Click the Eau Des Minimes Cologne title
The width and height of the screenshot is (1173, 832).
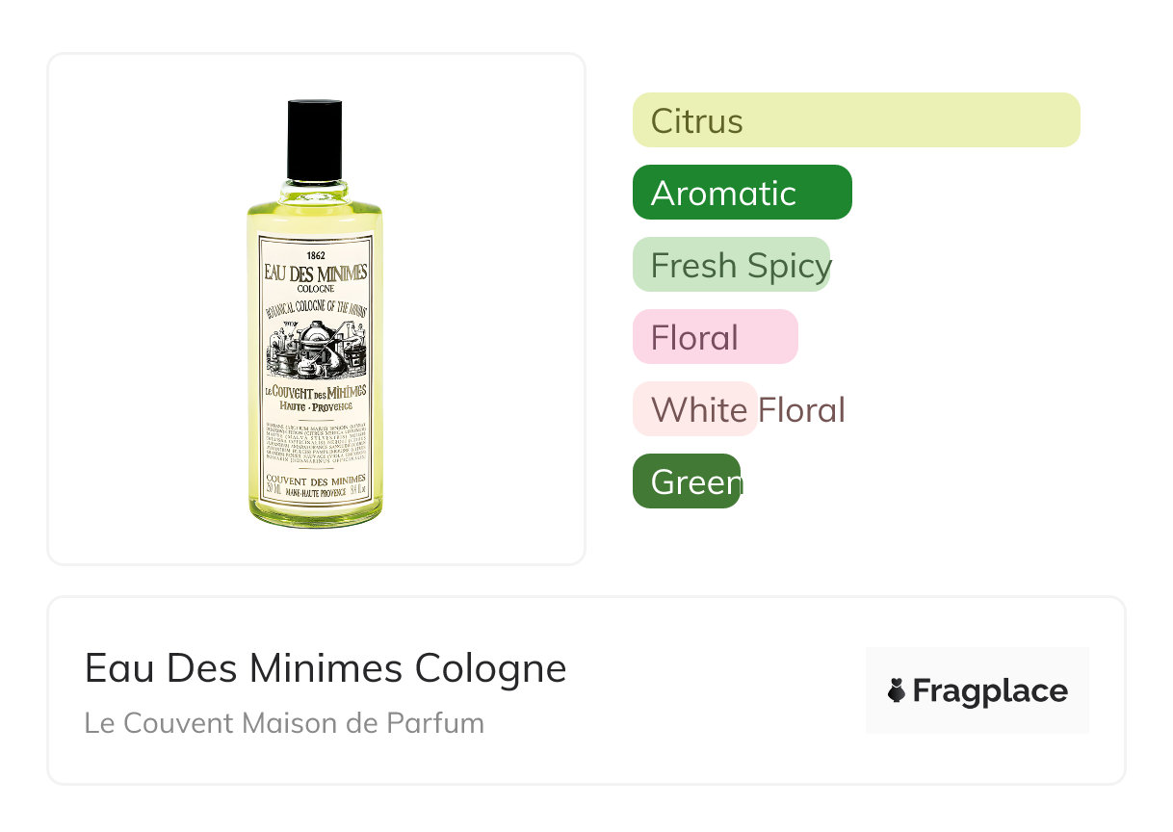tap(326, 668)
